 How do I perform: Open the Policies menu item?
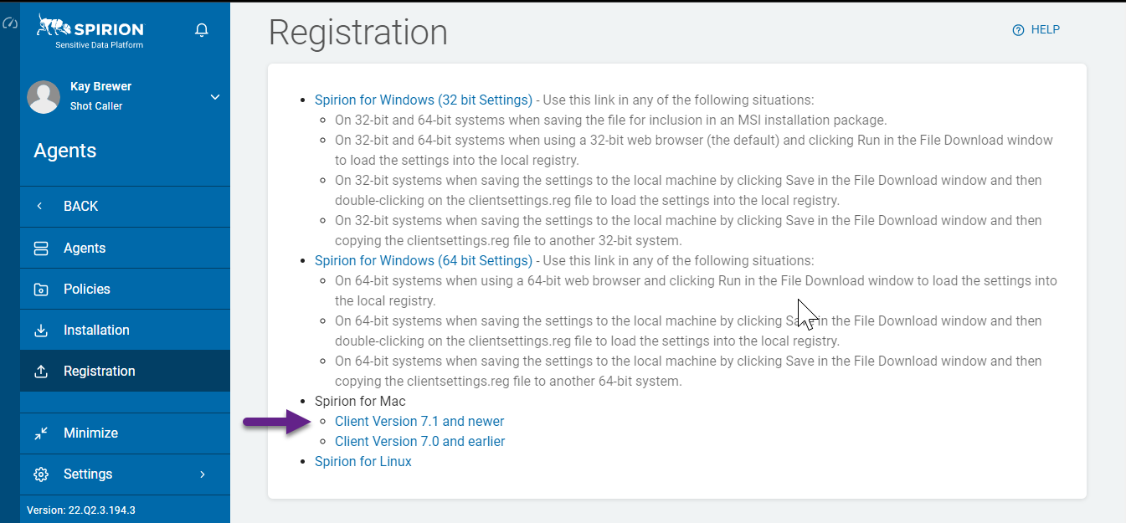click(87, 290)
